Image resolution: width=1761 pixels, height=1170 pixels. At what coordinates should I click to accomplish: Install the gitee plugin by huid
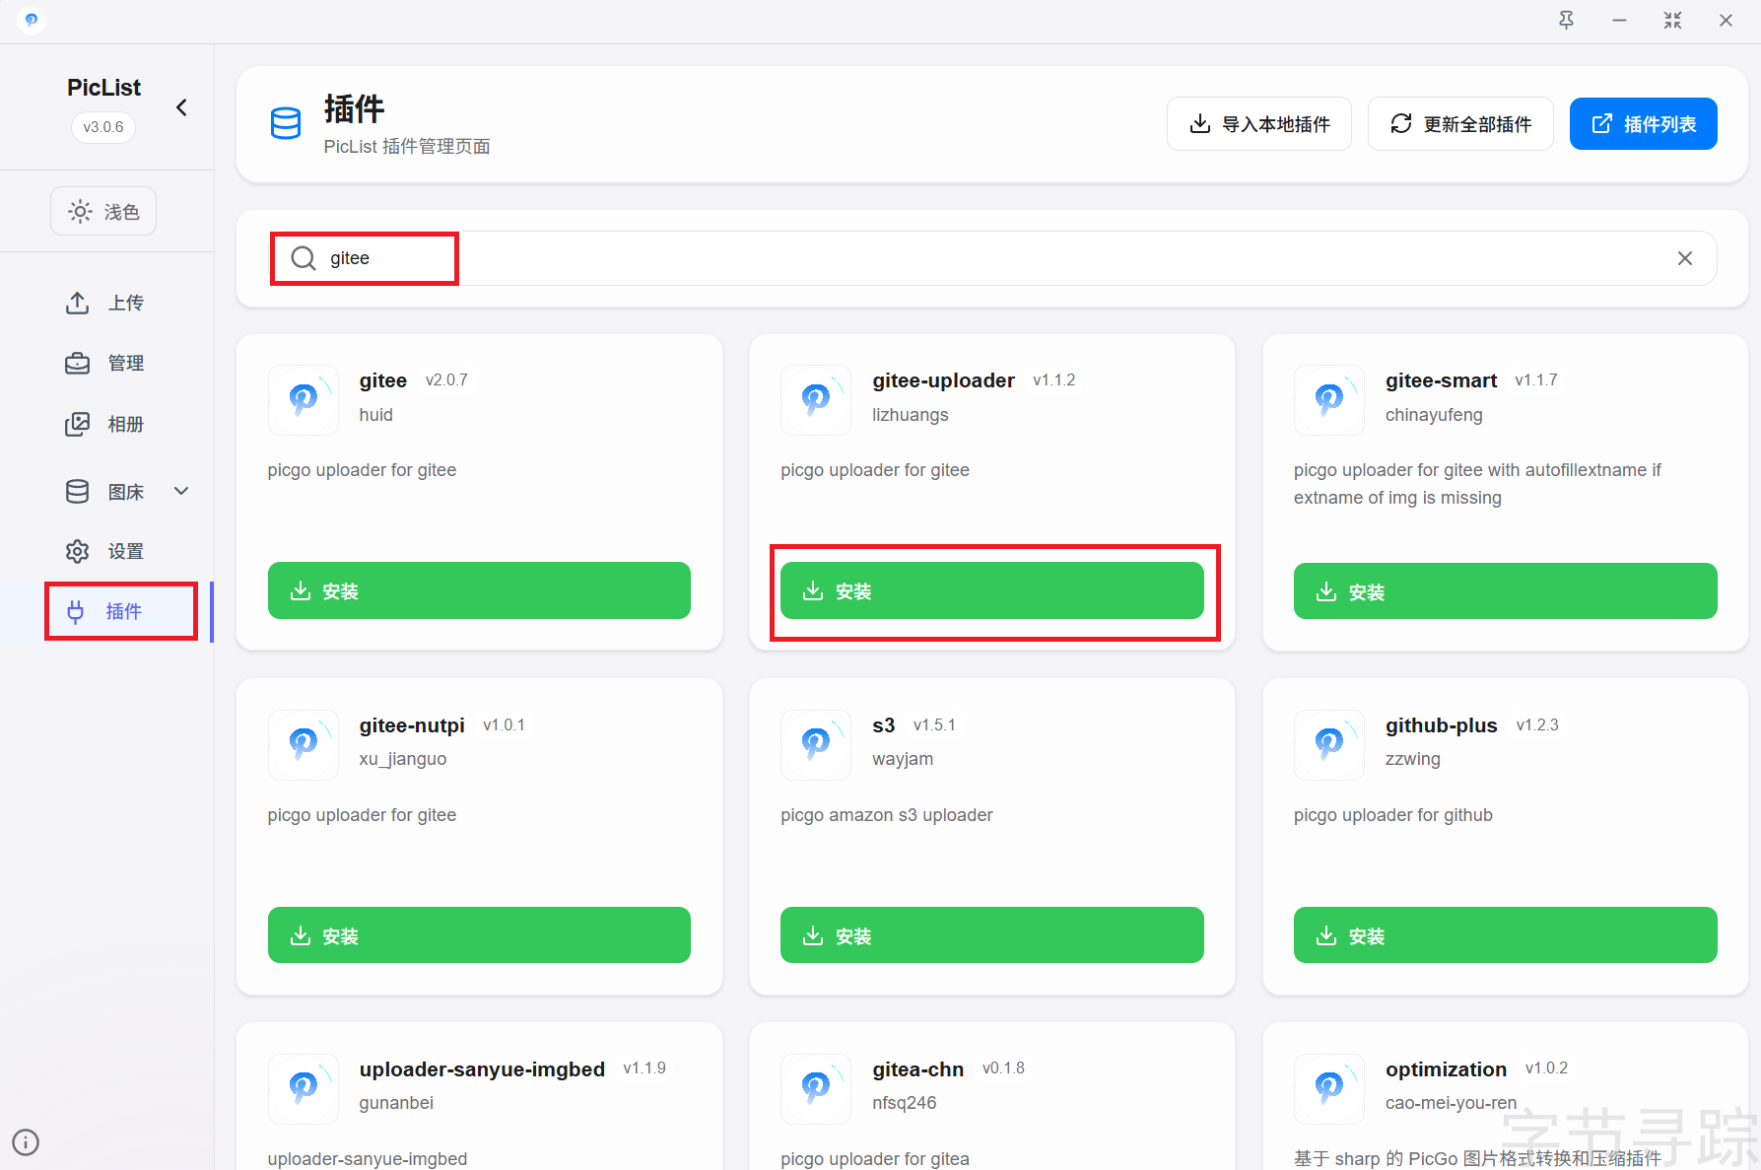click(x=479, y=590)
